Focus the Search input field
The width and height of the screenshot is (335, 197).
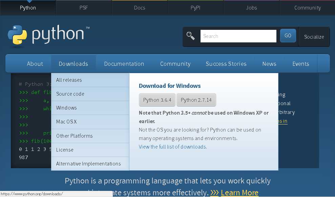238,36
